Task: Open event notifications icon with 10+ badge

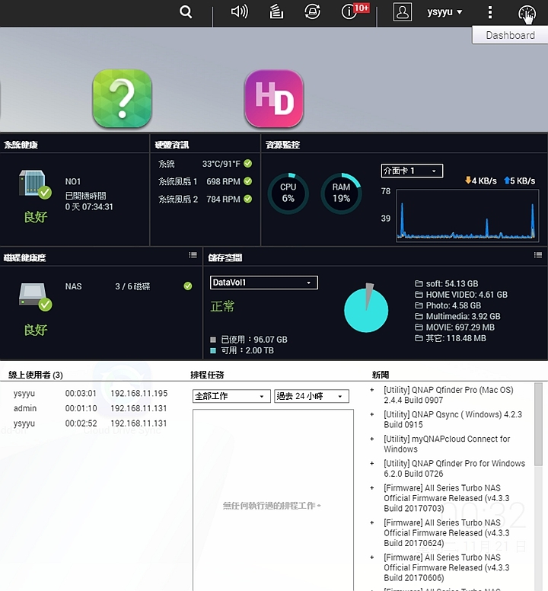Action: pos(355,11)
